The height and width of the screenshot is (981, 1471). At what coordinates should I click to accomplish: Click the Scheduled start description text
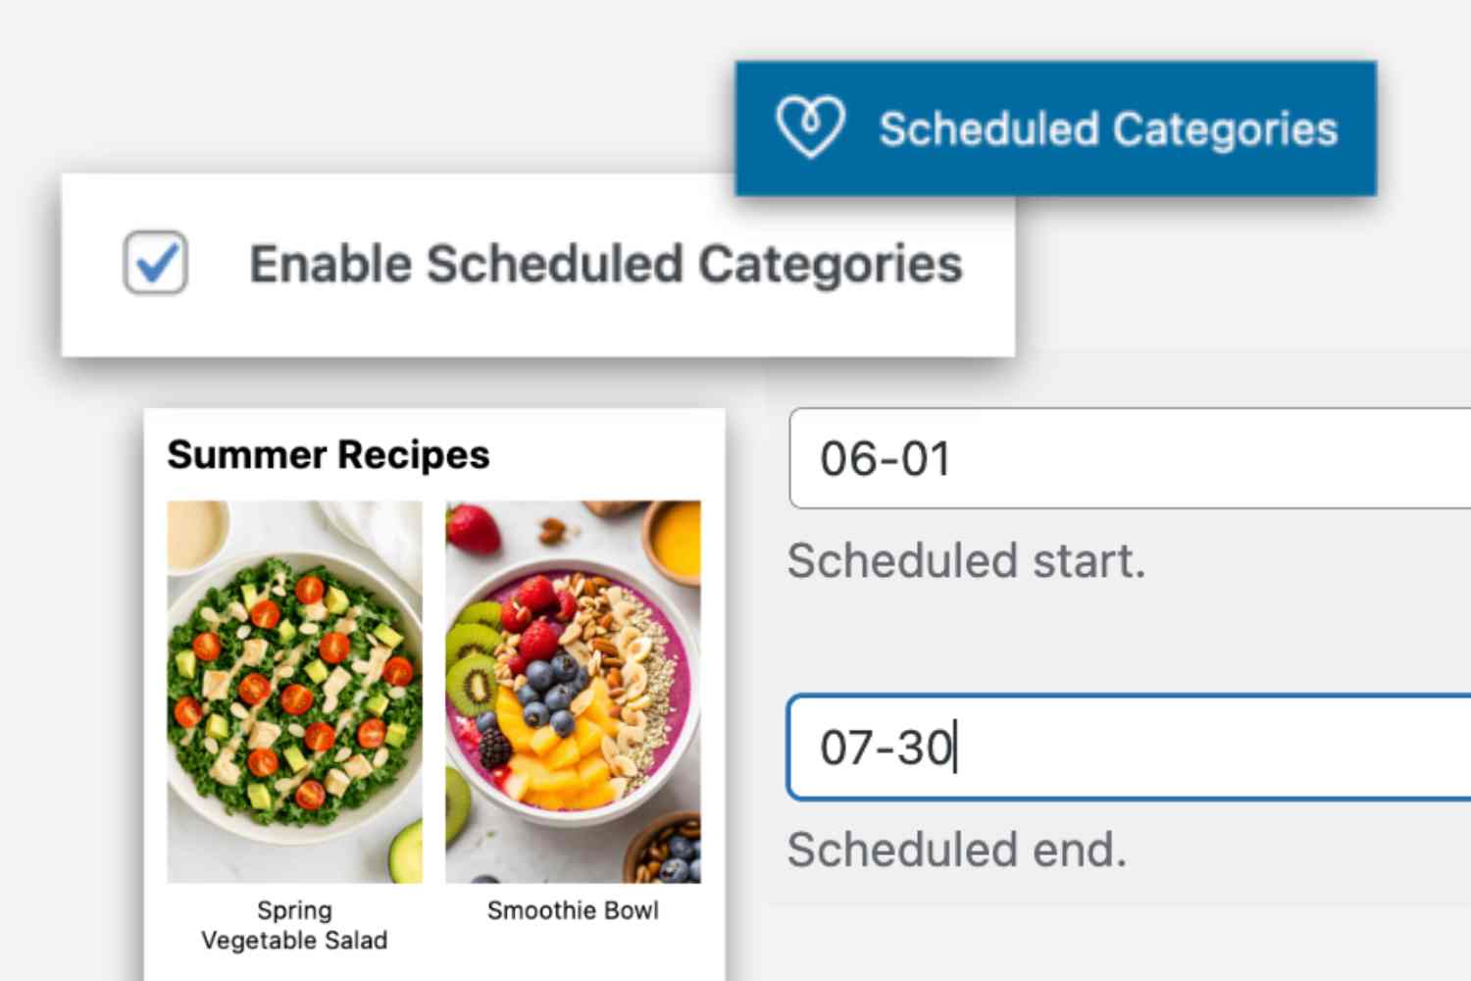[966, 561]
